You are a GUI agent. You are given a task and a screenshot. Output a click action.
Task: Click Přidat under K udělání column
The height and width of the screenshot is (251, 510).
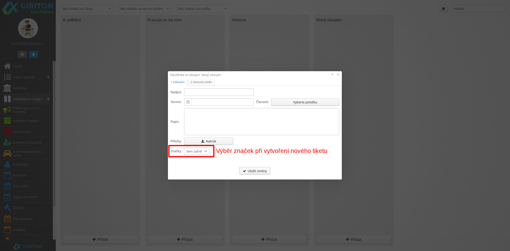(100, 239)
